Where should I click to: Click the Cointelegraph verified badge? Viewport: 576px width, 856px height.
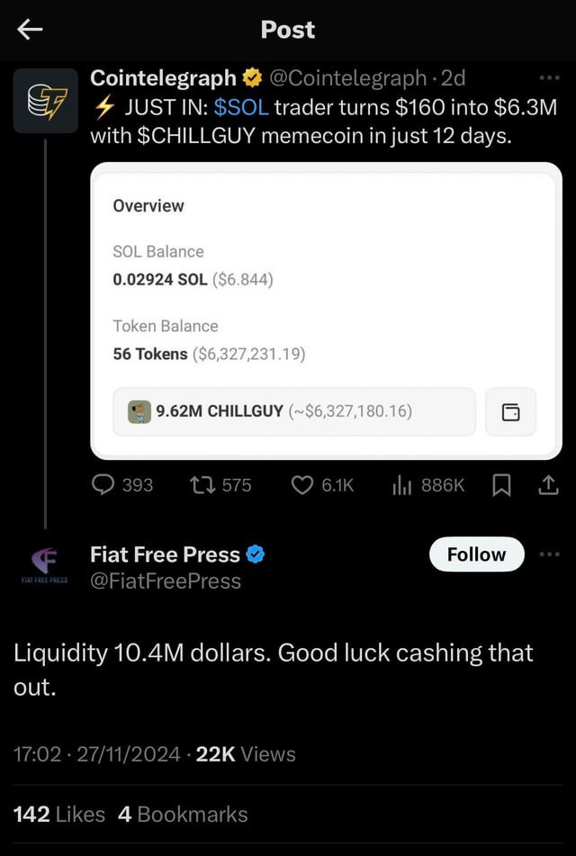click(251, 77)
